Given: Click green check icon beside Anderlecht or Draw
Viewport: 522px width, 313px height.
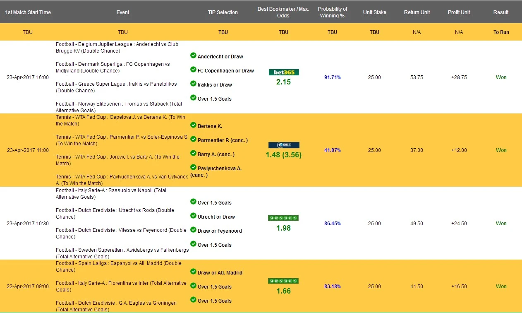Looking at the screenshot, I should pos(193,55).
